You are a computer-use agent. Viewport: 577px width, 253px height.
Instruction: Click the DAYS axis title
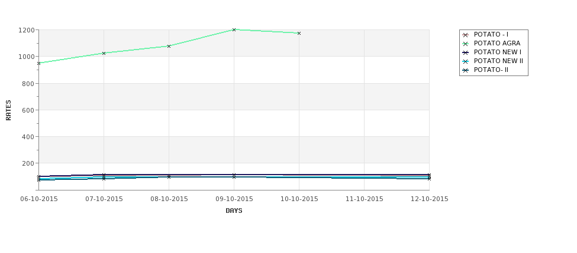[234, 211]
